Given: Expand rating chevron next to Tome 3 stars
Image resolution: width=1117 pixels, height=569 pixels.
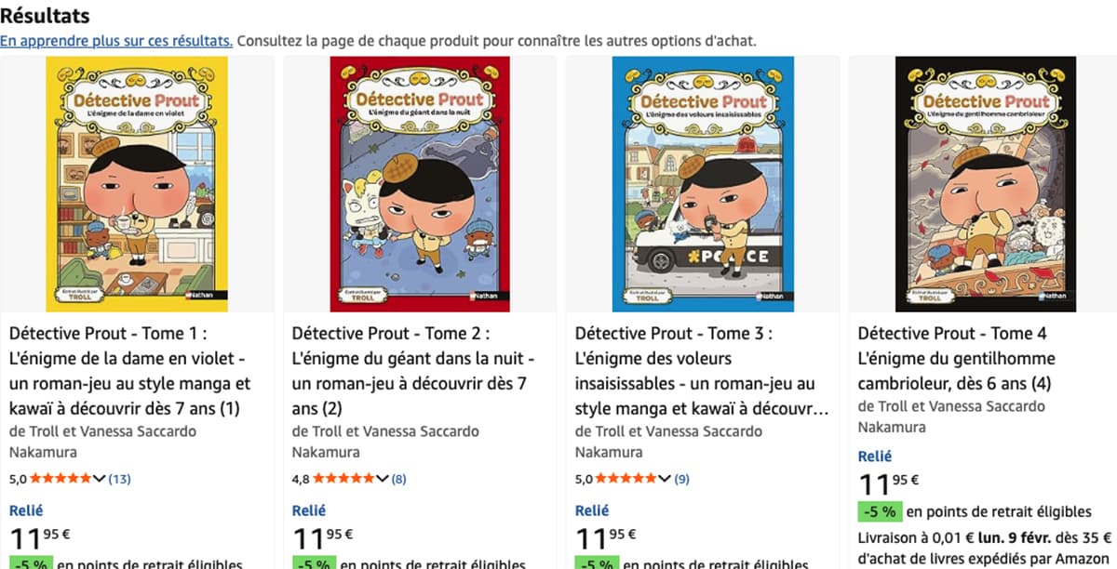Looking at the screenshot, I should pyautogui.click(x=666, y=479).
